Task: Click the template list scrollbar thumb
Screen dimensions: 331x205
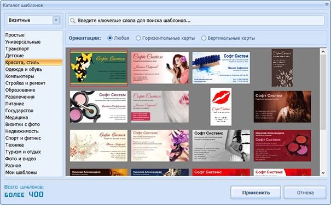Action: [323, 92]
